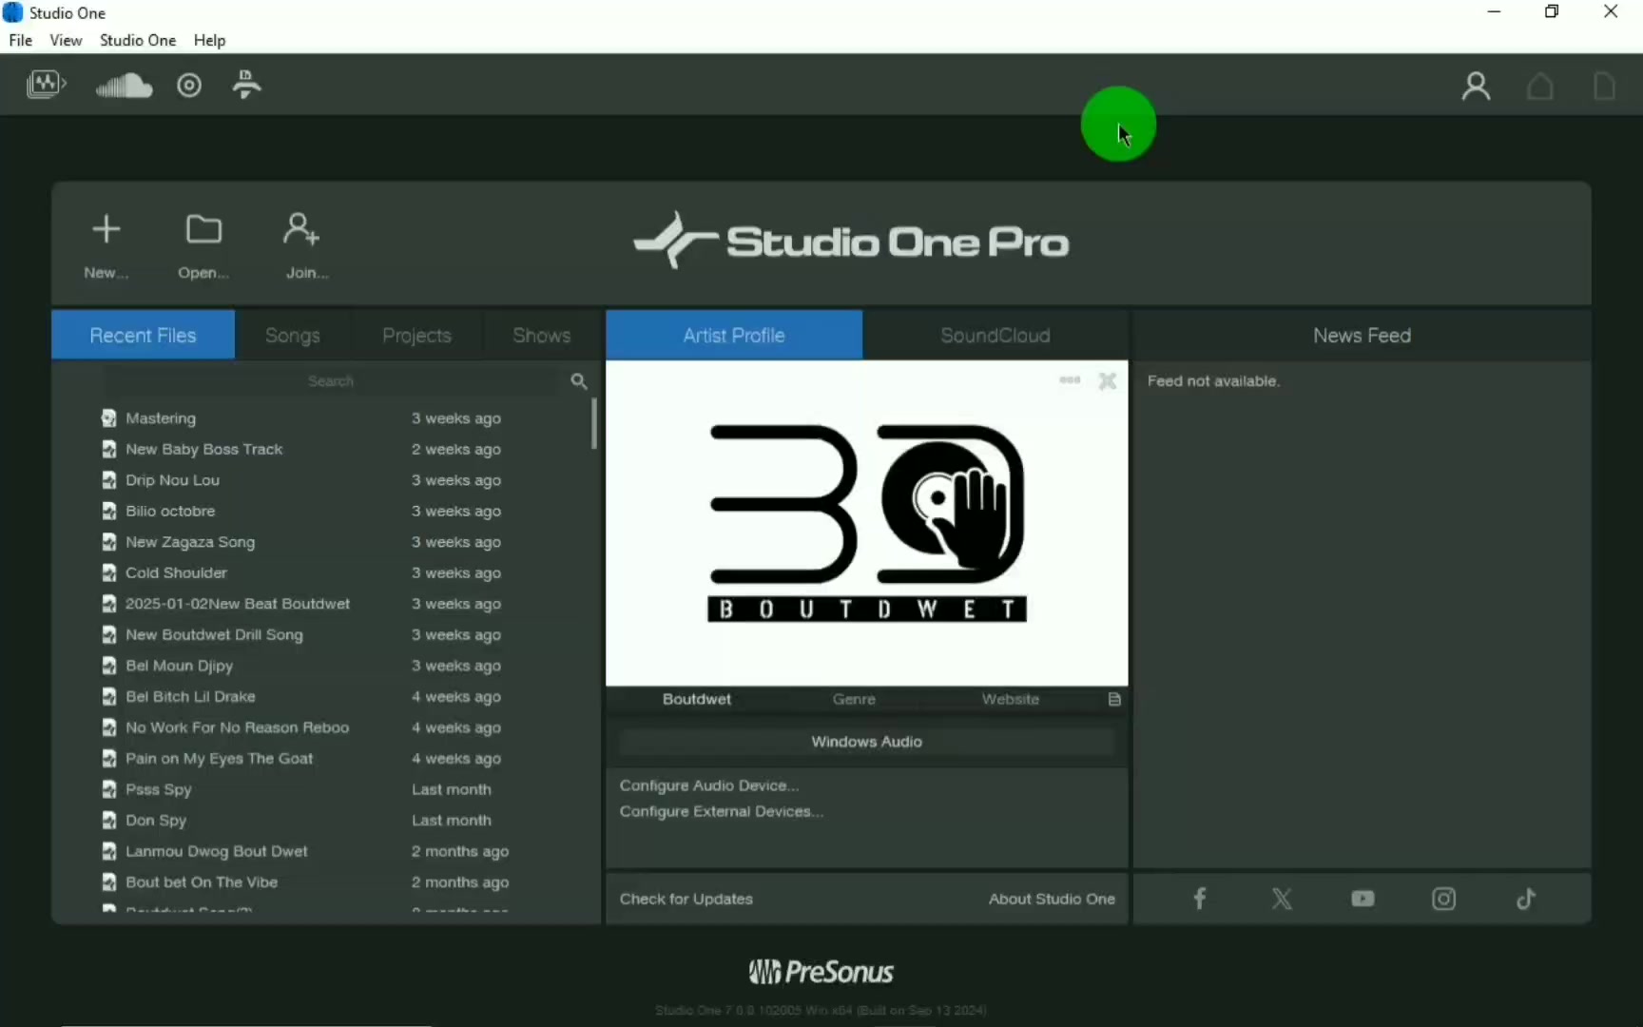This screenshot has height=1027, width=1643.
Task: Open the SoundCloud cloud icon in toolbar
Action: 124,87
